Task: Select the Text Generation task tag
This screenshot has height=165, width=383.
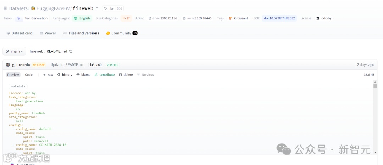Action: point(32,18)
